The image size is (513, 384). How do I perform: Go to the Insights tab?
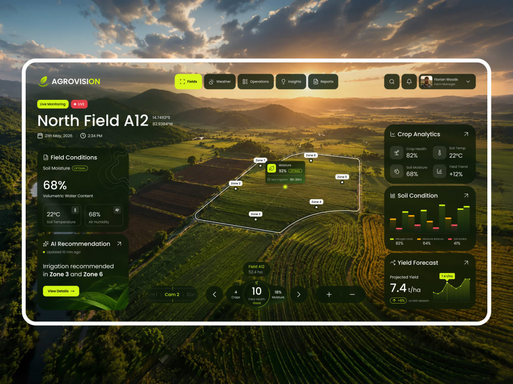tap(291, 81)
